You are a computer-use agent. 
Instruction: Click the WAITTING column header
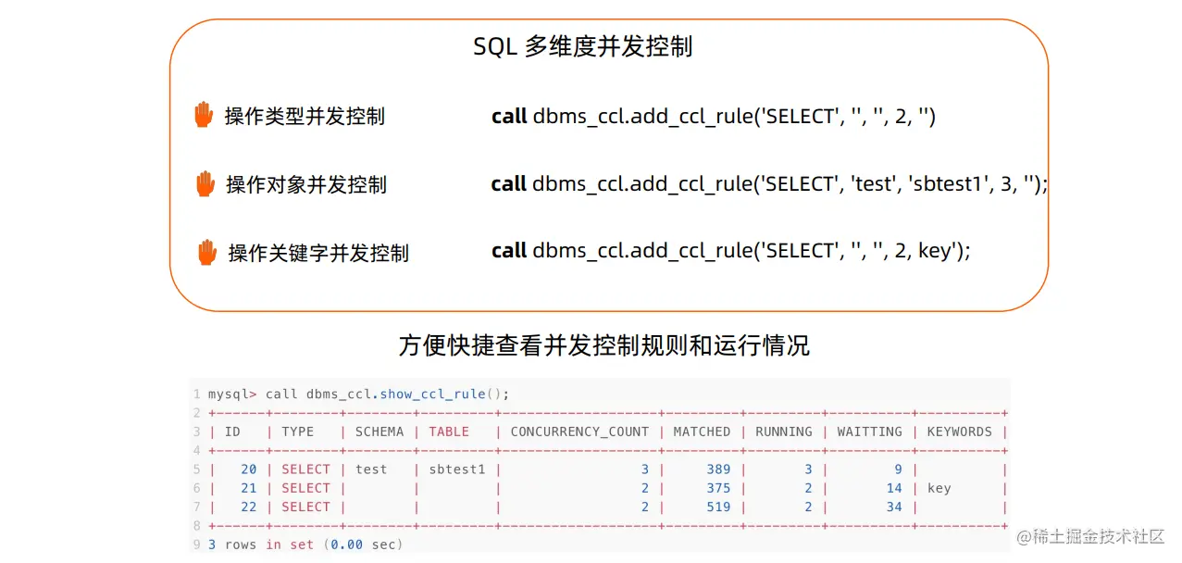pyautogui.click(x=869, y=432)
